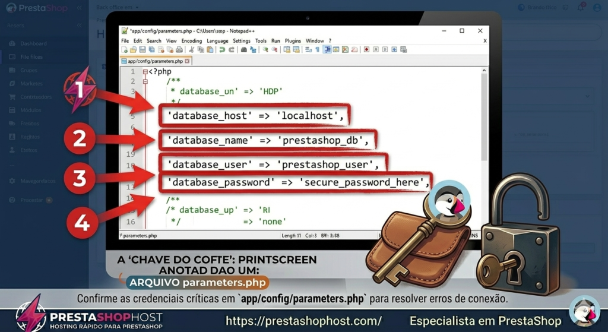608x332 pixels.
Task: Open the Encoding menu
Action: [192, 41]
